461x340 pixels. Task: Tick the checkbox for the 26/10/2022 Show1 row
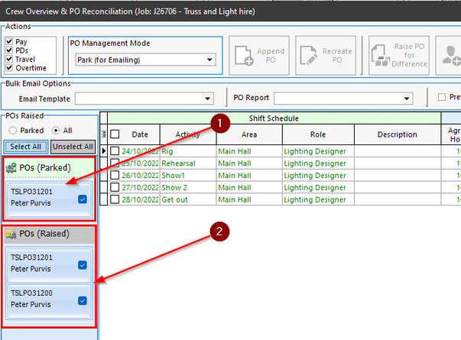115,175
